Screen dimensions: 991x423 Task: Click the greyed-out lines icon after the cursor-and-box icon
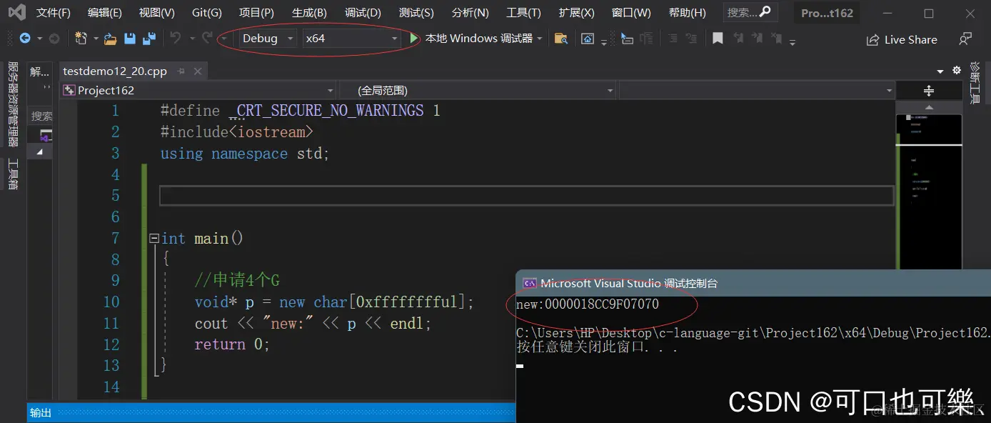click(x=646, y=39)
